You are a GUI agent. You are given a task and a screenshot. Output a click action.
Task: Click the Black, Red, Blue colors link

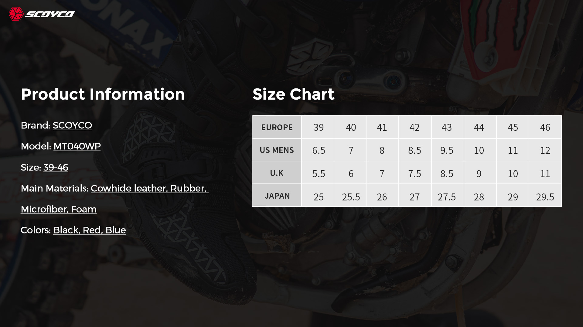[90, 230]
